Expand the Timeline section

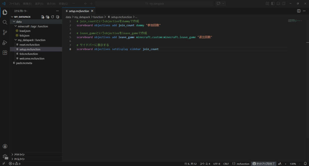pyautogui.click(x=36, y=159)
